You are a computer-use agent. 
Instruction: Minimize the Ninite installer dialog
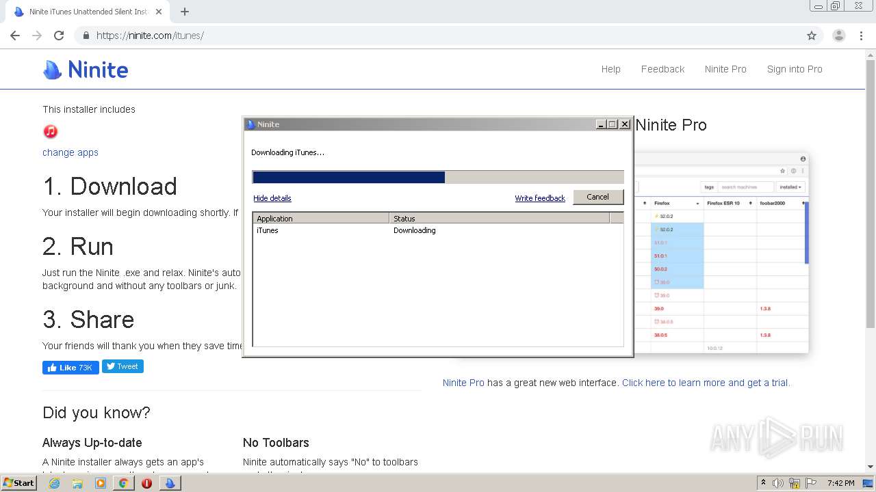pos(601,124)
